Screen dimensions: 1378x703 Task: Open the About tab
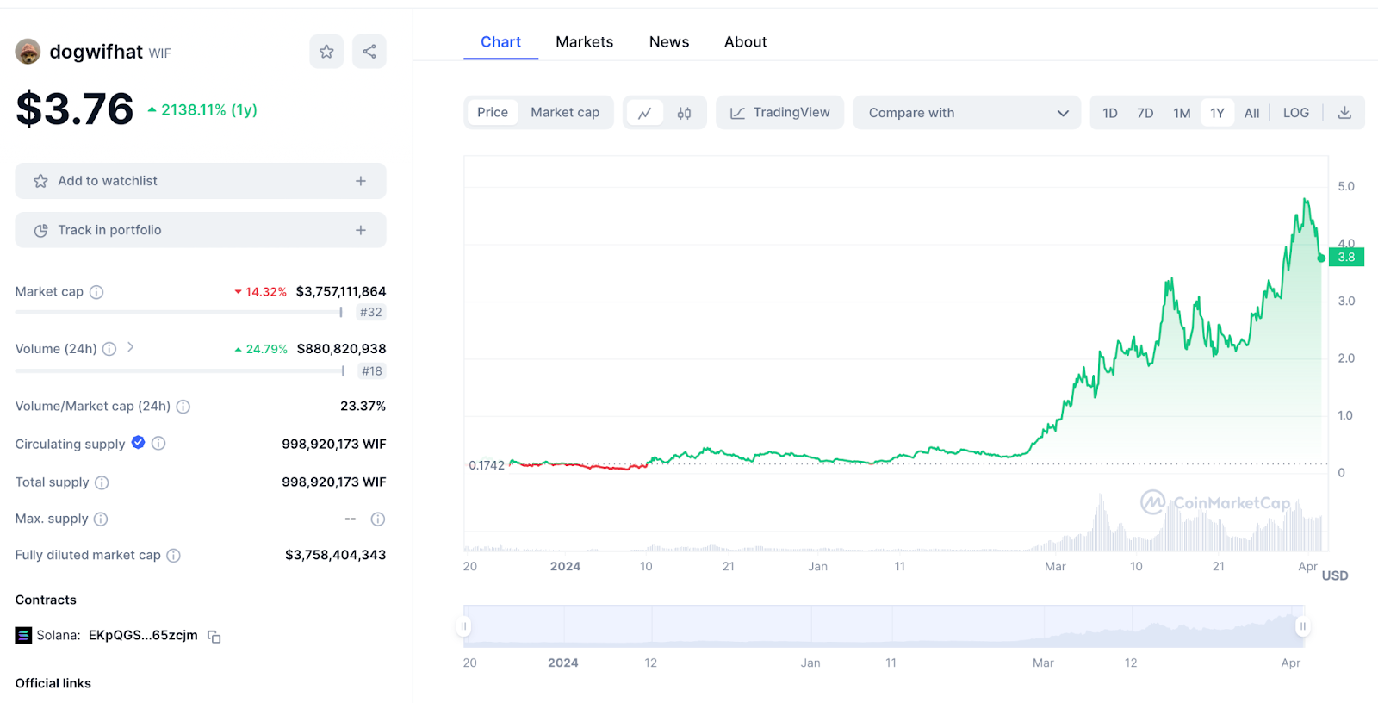746,41
